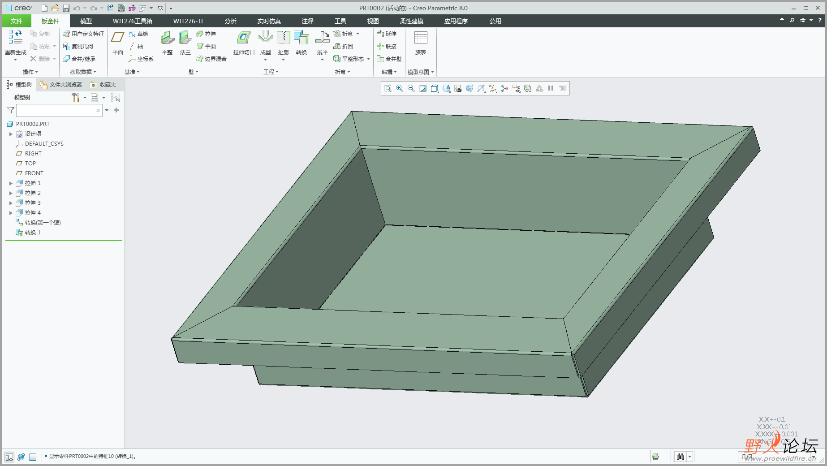Click the New file icon
Image resolution: width=827 pixels, height=466 pixels.
point(44,8)
